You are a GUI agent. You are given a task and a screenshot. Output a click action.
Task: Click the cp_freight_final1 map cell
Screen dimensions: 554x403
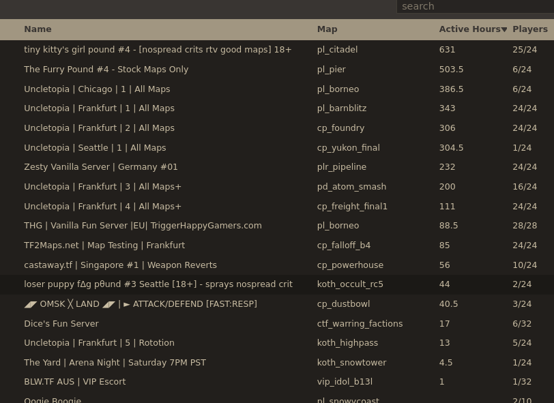352,207
